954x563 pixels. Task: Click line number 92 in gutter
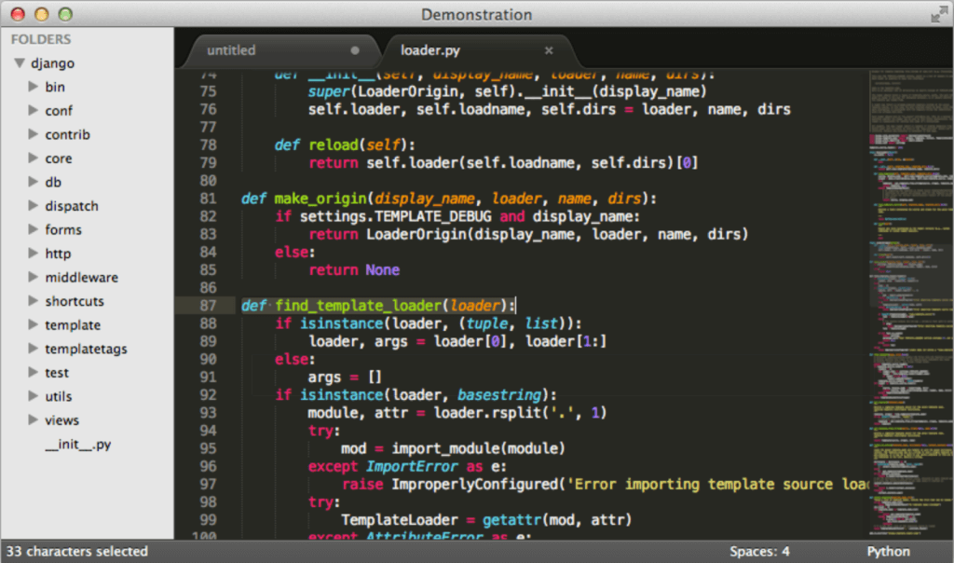208,395
